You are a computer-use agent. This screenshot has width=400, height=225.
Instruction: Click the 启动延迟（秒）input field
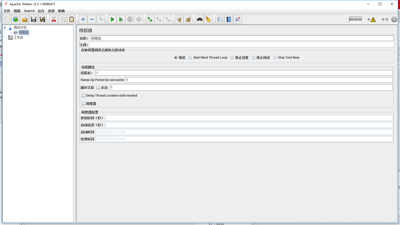click(x=249, y=125)
